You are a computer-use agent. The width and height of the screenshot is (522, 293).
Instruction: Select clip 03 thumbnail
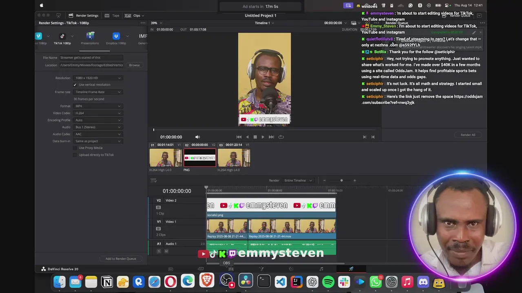click(x=234, y=158)
